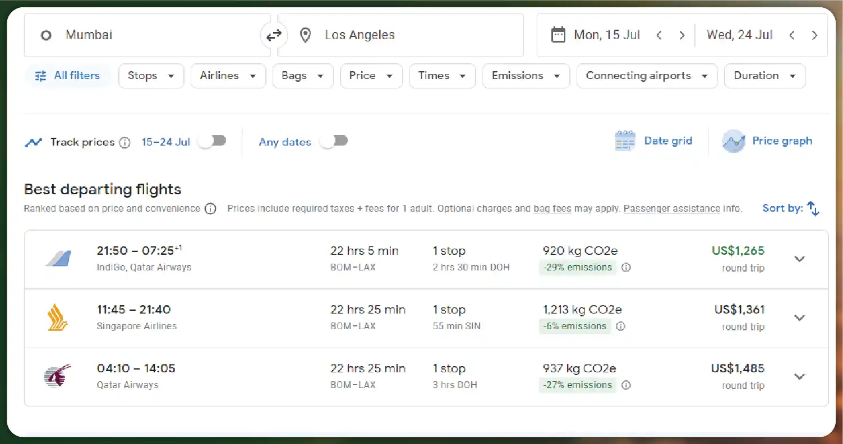Click the 920 kg CO2e value
Image resolution: width=843 pixels, height=444 pixels.
pos(580,251)
